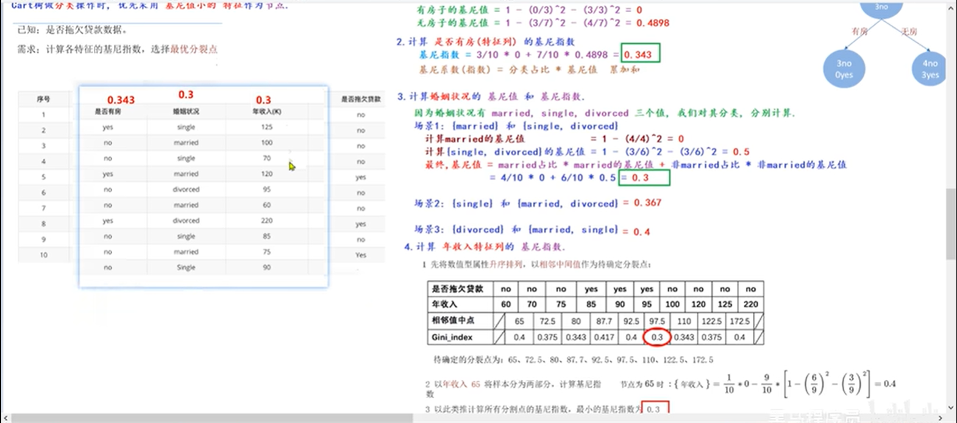Viewport: 957px width, 423px height.
Task: Click row number 10 in 序号 column
Action: click(x=43, y=255)
